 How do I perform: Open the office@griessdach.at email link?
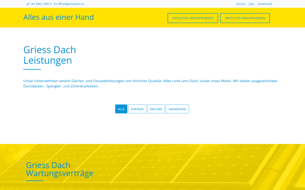click(x=71, y=4)
